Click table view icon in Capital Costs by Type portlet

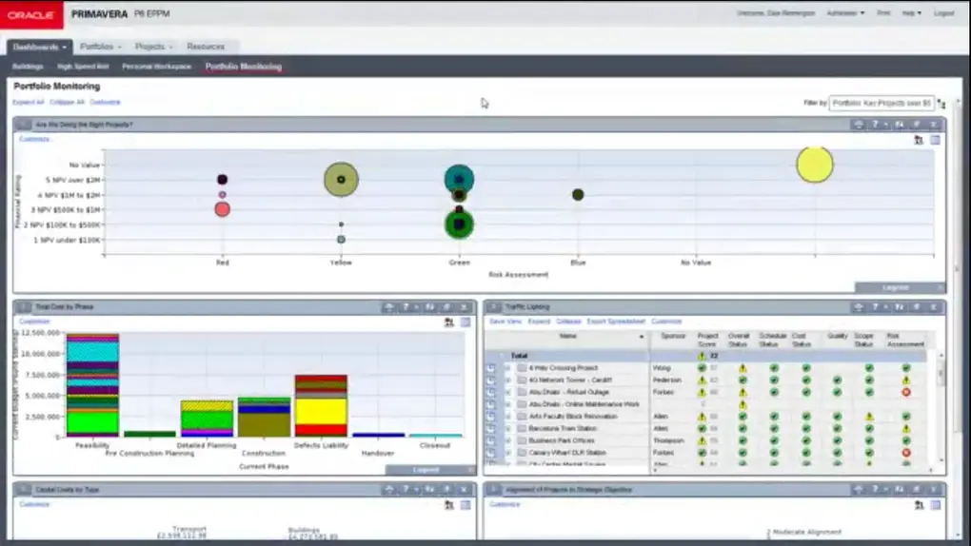tap(466, 505)
